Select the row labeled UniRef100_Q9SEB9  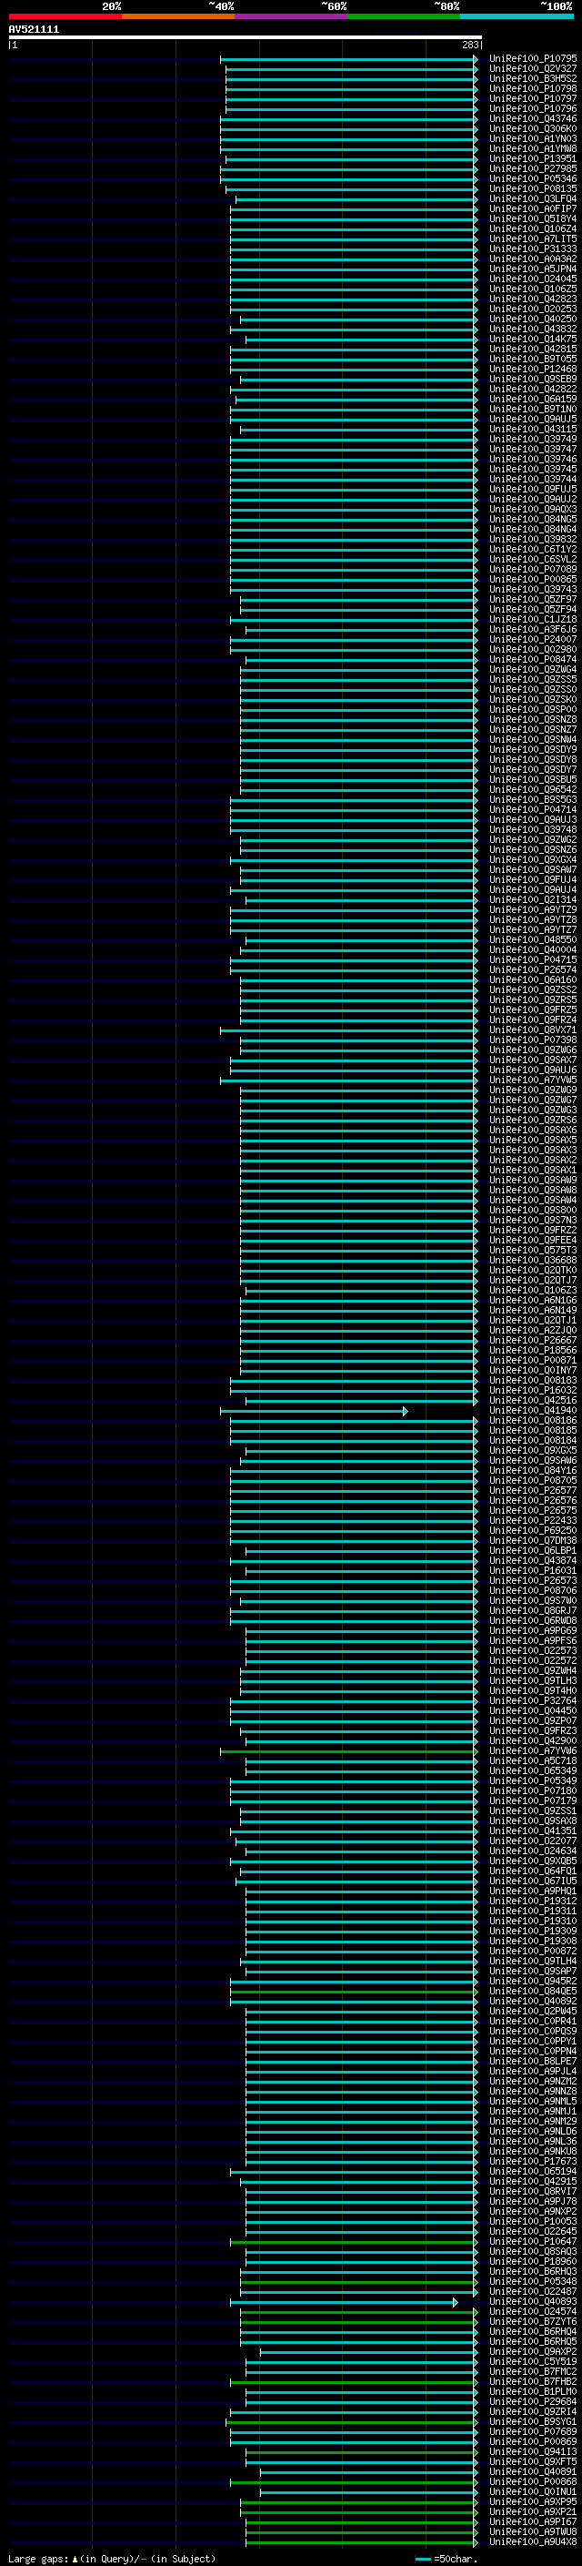(x=533, y=379)
